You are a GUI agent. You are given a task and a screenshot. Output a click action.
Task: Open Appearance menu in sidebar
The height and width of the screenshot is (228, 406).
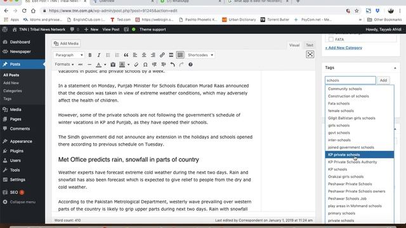21,141
